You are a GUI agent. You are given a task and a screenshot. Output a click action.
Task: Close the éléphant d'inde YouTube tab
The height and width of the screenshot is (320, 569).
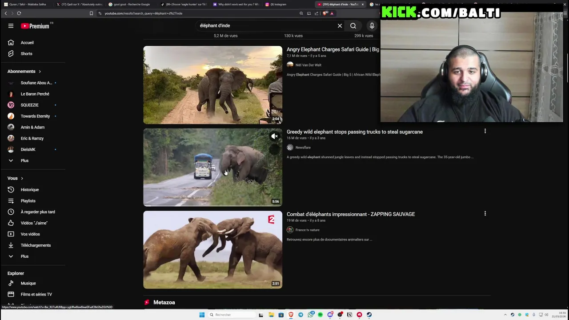pyautogui.click(x=363, y=4)
